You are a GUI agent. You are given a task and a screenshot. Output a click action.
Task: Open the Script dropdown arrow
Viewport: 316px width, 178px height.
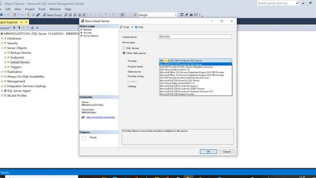[x=132, y=27]
